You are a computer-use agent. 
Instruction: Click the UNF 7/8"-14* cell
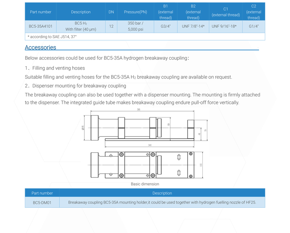pyautogui.click(x=193, y=26)
